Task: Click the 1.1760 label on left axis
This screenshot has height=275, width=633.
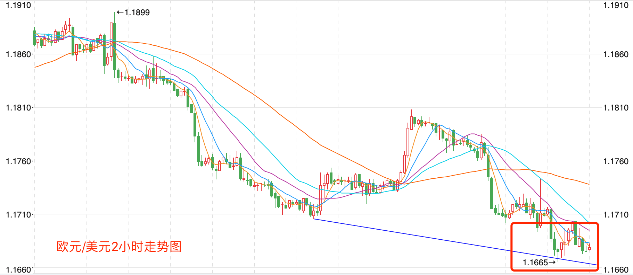Action: click(x=18, y=161)
